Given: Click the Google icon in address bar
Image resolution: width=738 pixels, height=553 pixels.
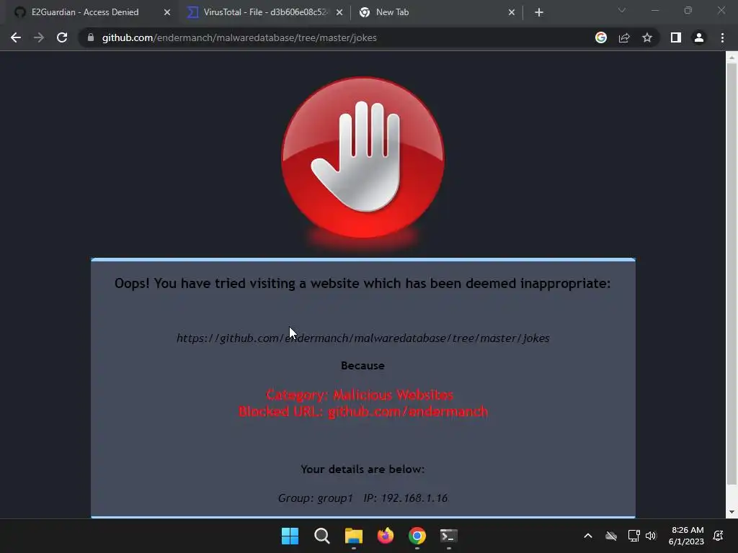Looking at the screenshot, I should [x=601, y=37].
